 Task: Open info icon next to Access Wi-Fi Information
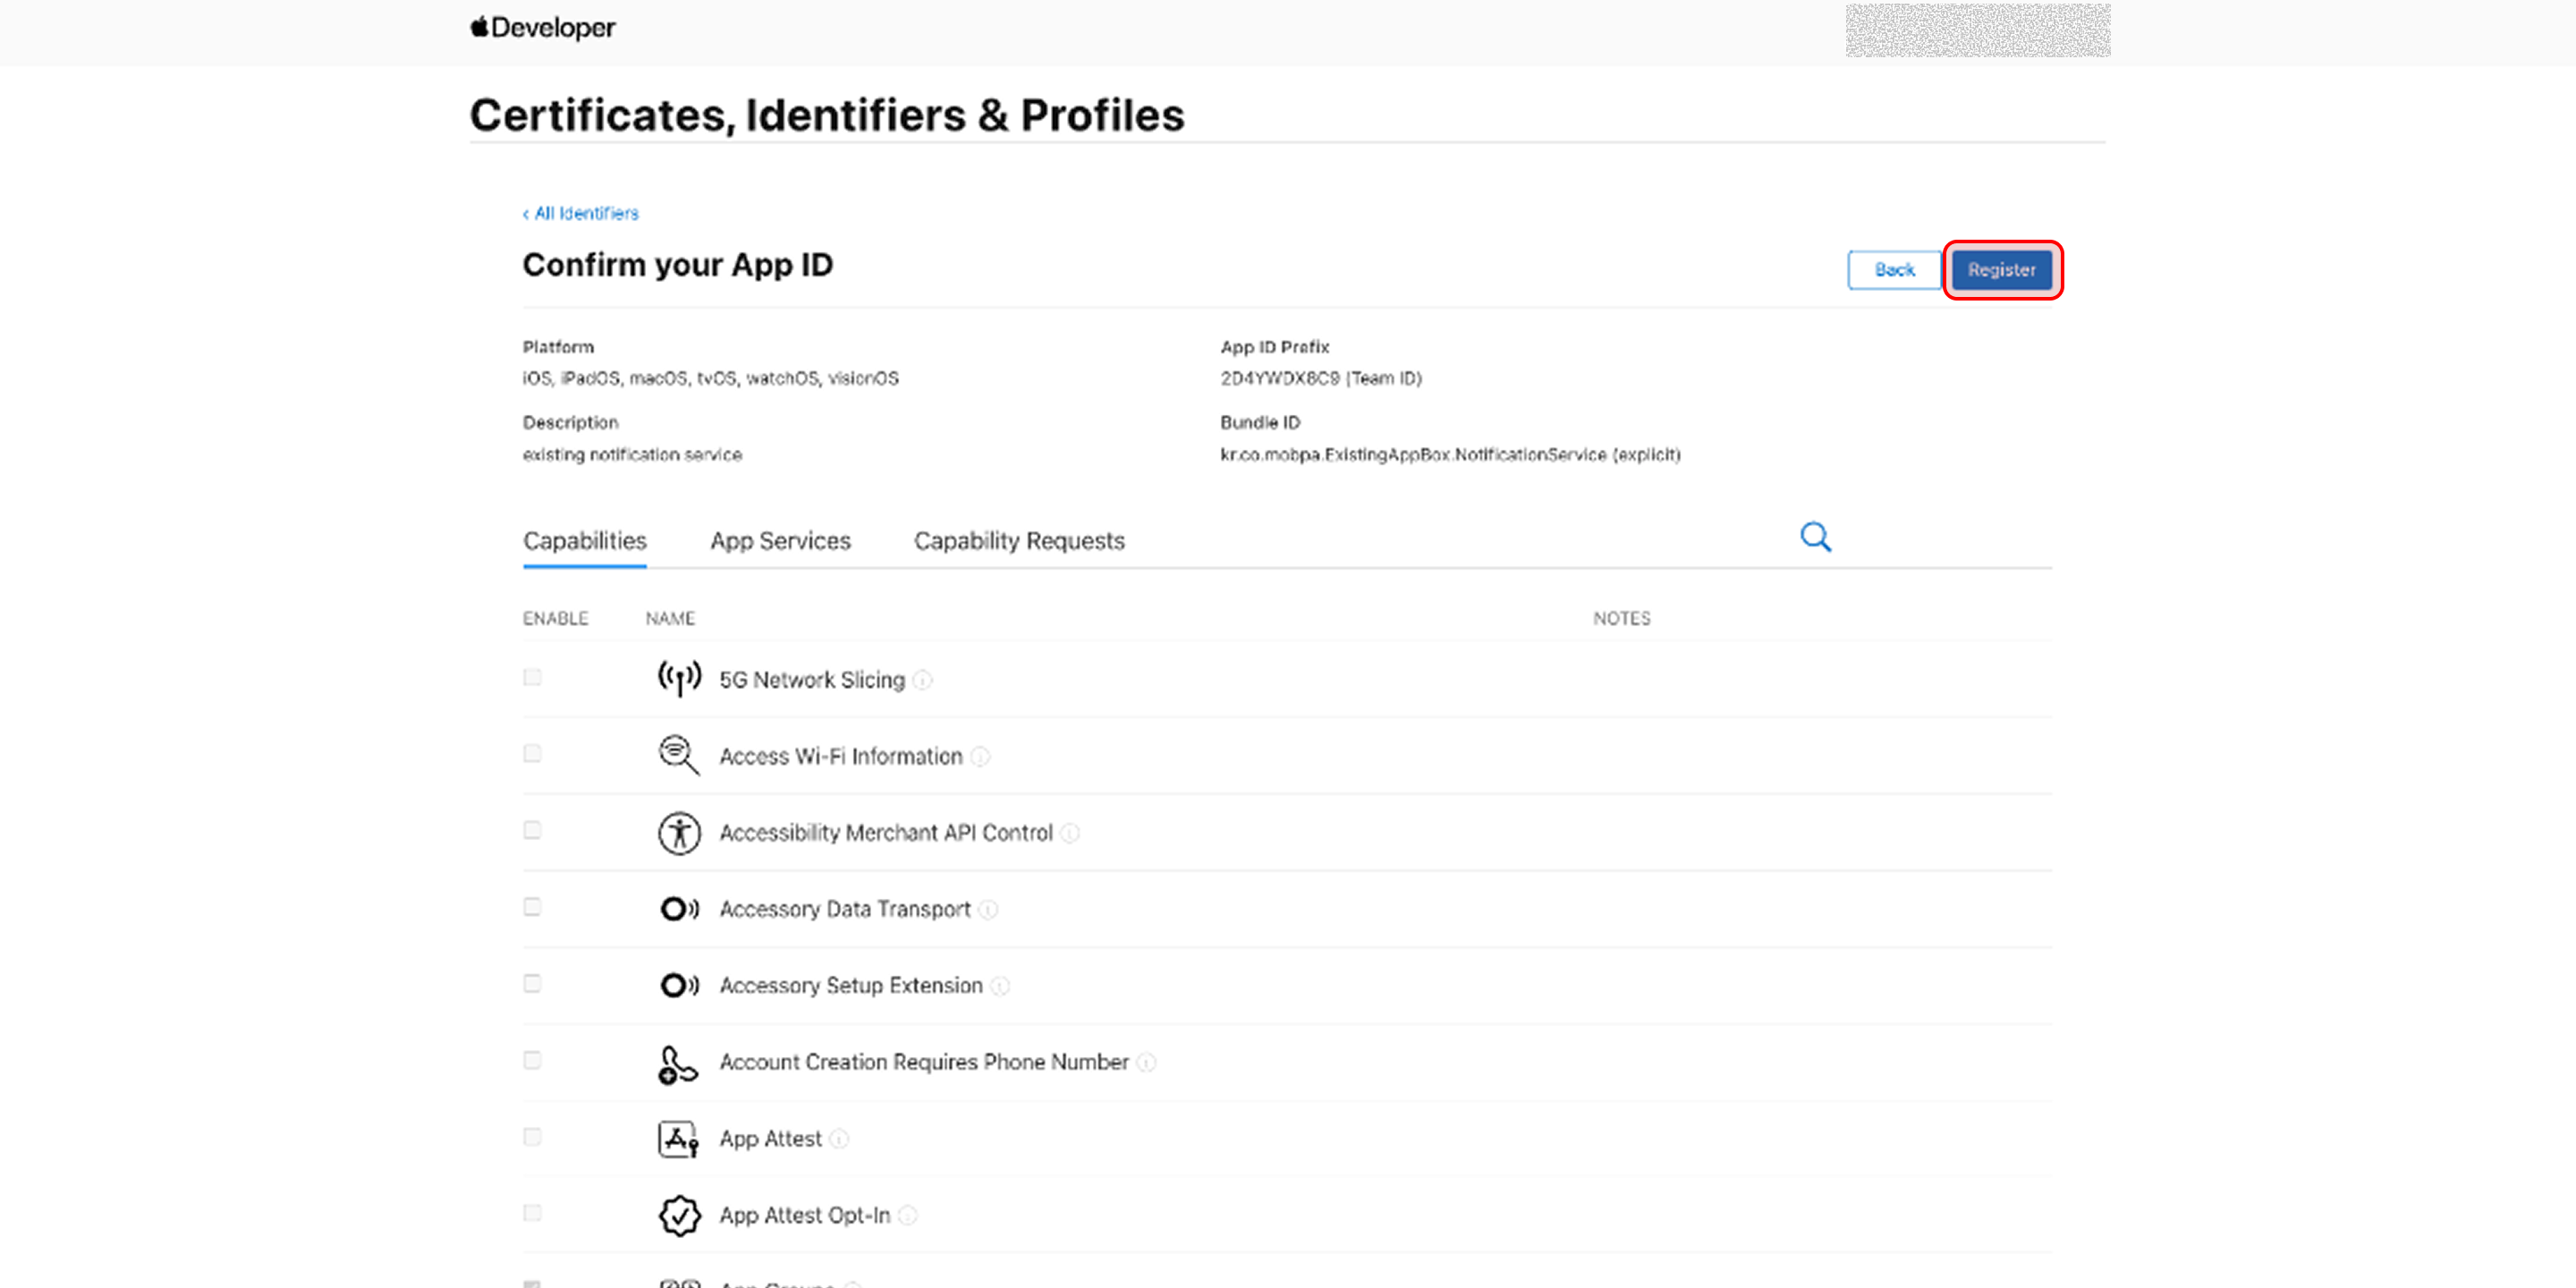[x=981, y=757]
